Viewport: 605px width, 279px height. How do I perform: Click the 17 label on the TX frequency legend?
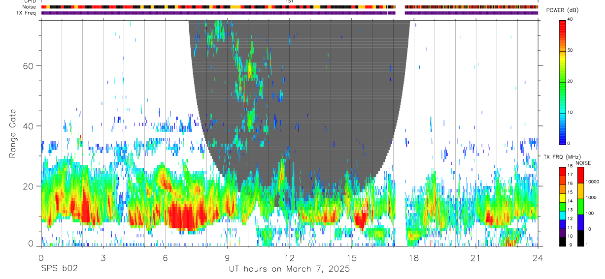pos(570,175)
